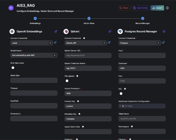Image resolution: width=176 pixels, height=140 pixels.
Task: Enable the File Upload toggle
Action: [x=67, y=81]
